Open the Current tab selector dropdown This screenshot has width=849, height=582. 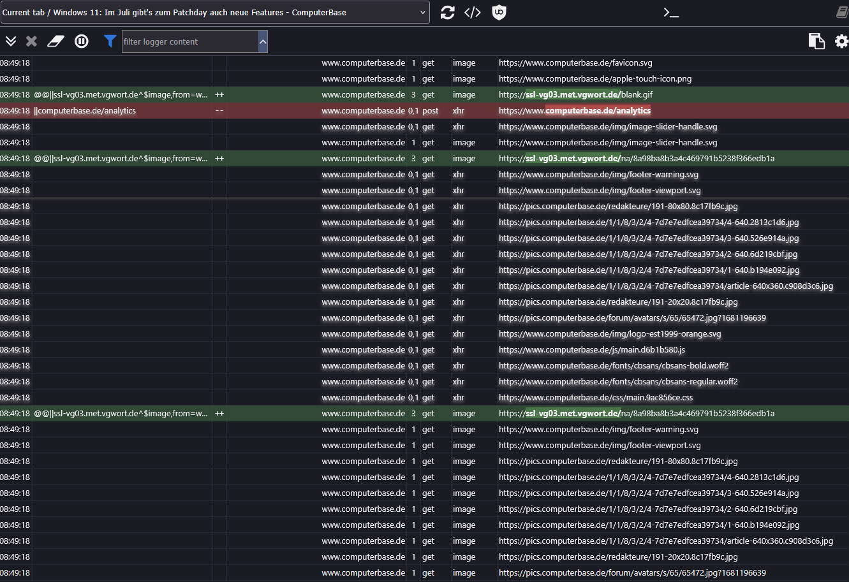coord(215,12)
